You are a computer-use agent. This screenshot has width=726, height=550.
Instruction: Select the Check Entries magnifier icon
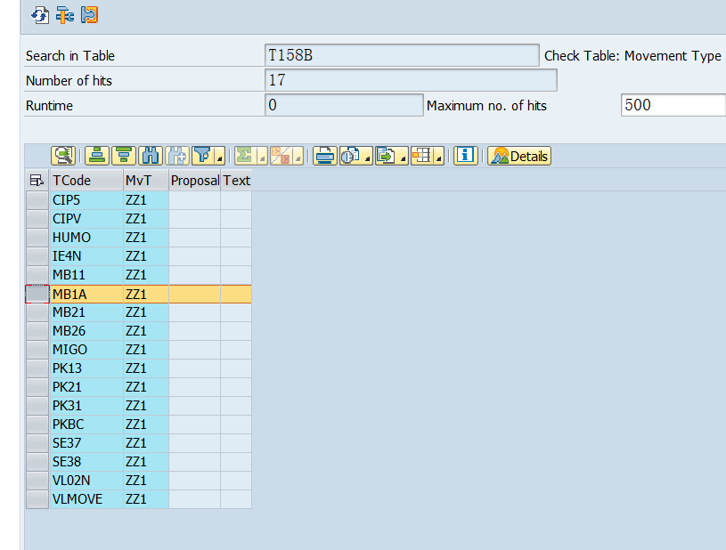click(61, 155)
